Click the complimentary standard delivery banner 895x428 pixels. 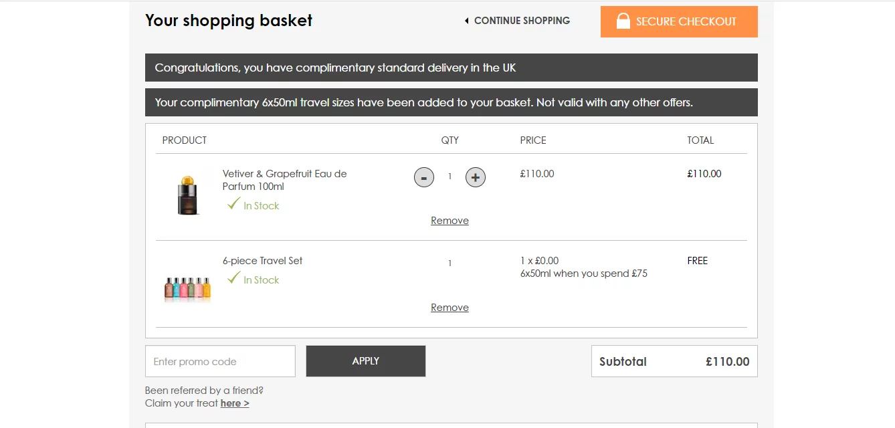[452, 68]
